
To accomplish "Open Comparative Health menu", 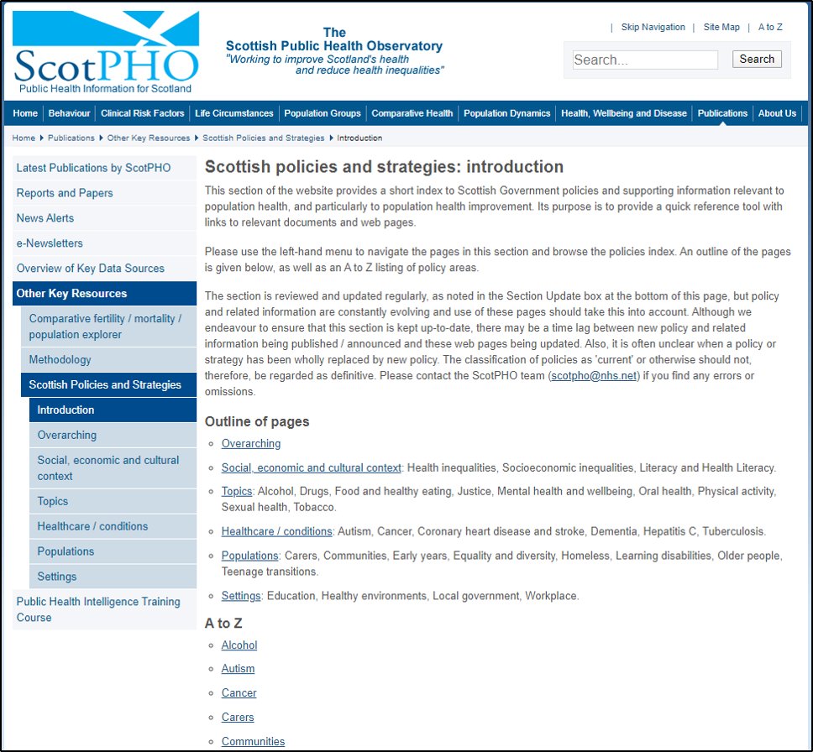I will 412,113.
